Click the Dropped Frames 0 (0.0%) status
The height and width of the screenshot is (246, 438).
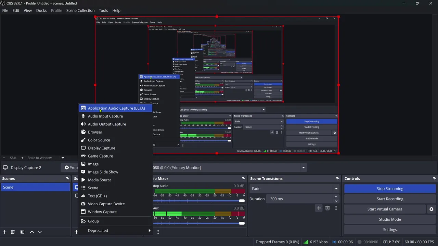point(277,242)
